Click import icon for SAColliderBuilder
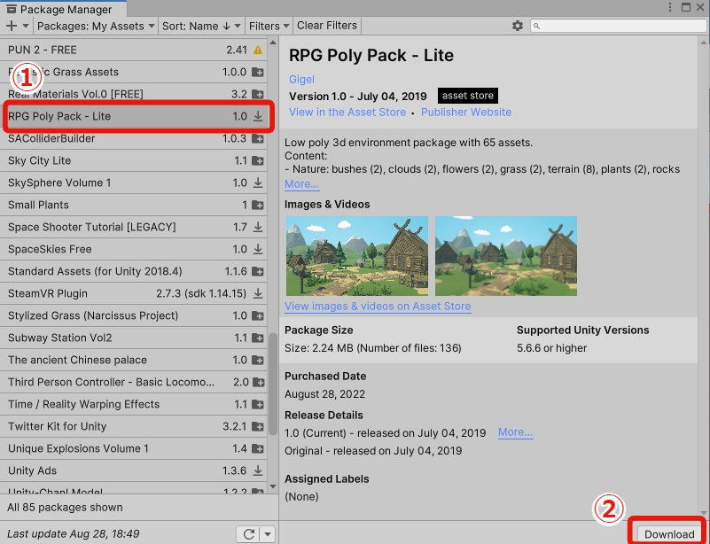 [258, 138]
